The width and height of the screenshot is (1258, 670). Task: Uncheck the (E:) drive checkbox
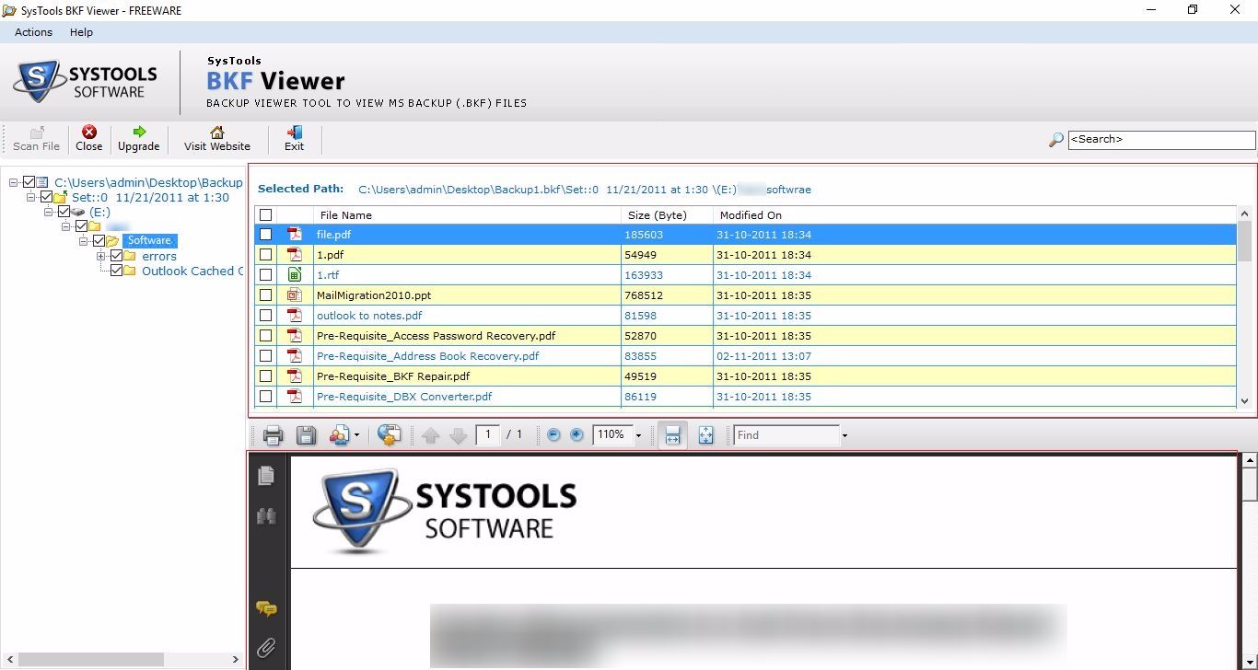pos(64,212)
